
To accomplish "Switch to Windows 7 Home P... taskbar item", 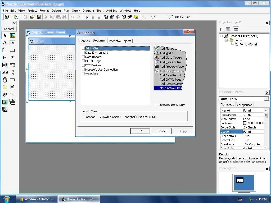I will tap(37, 199).
